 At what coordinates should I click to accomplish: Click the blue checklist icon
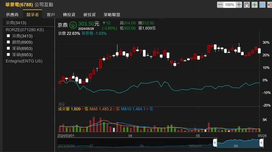[x=262, y=5]
